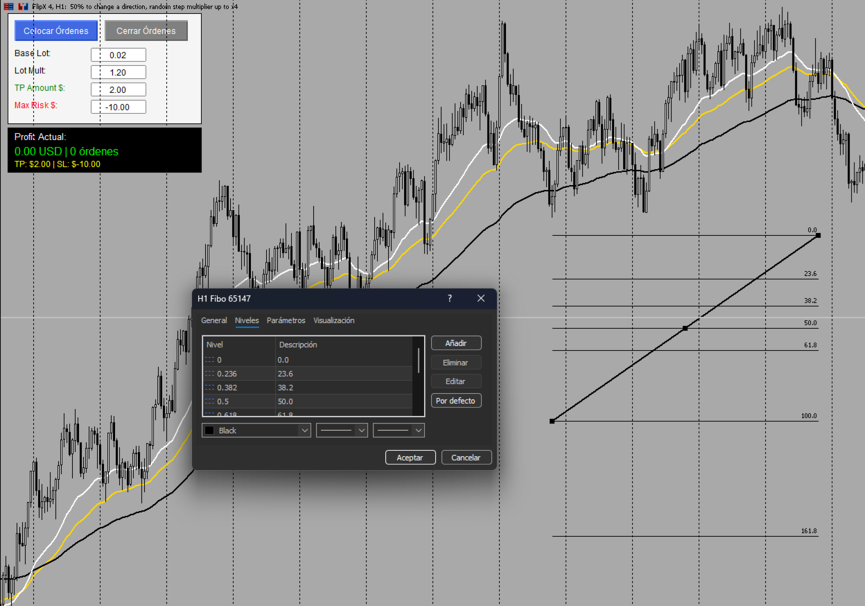Click the 23.6 description cell

point(344,374)
